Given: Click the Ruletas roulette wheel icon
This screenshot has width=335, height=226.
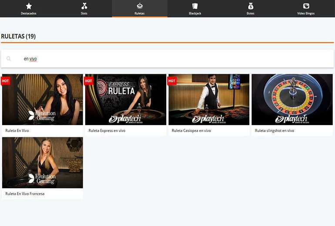Looking at the screenshot, I should (x=140, y=6).
